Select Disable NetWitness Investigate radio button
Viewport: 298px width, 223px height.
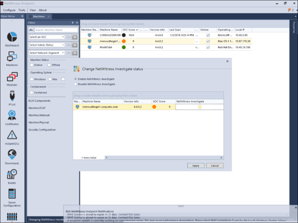tap(76, 84)
